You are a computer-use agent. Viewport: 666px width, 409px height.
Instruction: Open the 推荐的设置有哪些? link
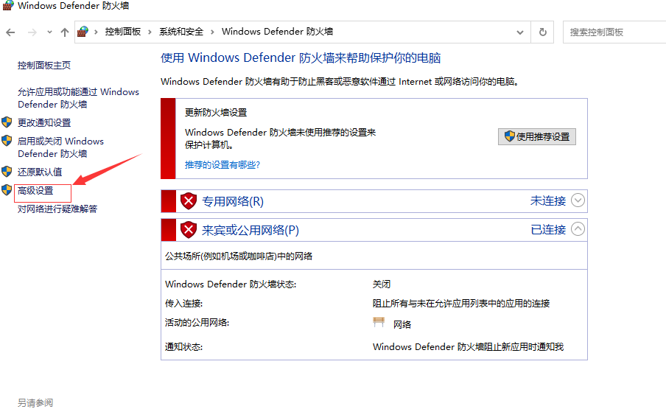[x=222, y=165]
